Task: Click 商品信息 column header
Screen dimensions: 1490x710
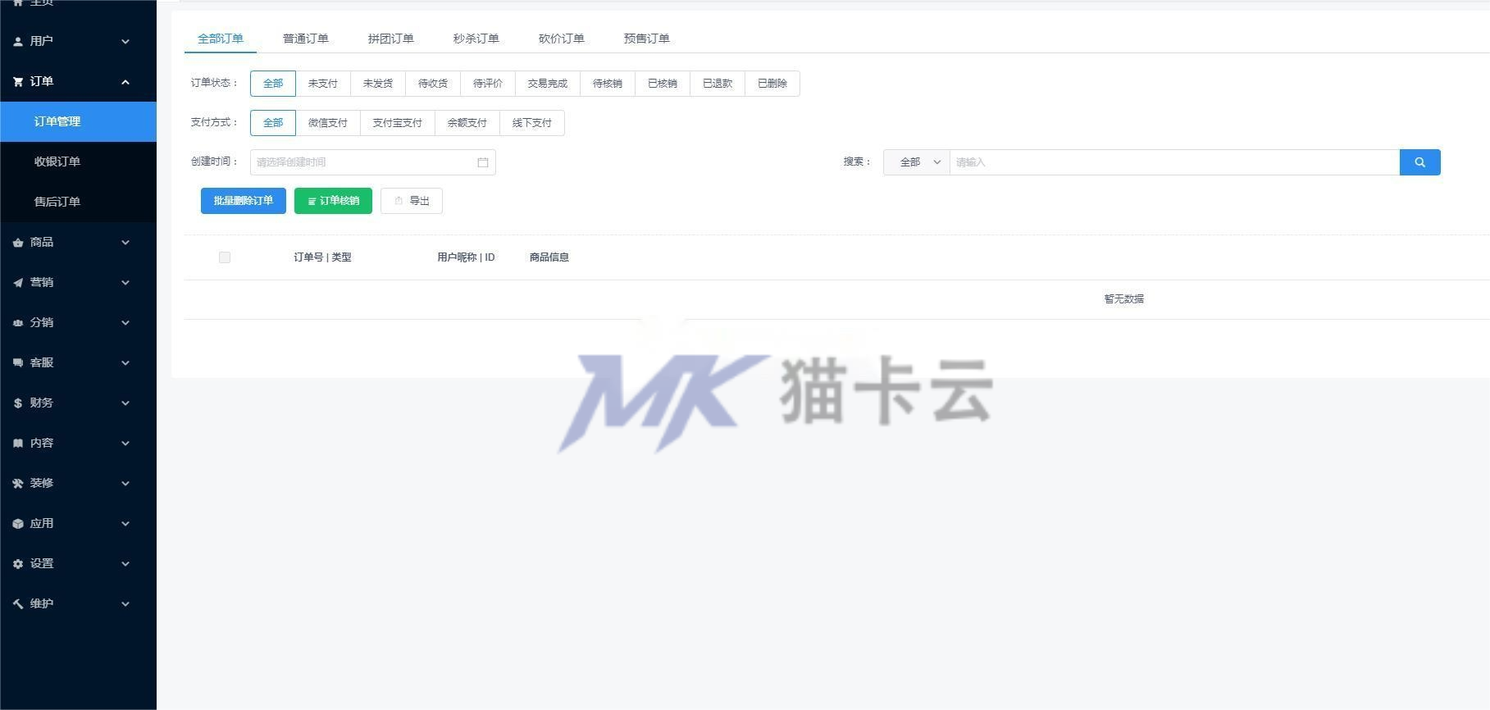Action: click(549, 257)
